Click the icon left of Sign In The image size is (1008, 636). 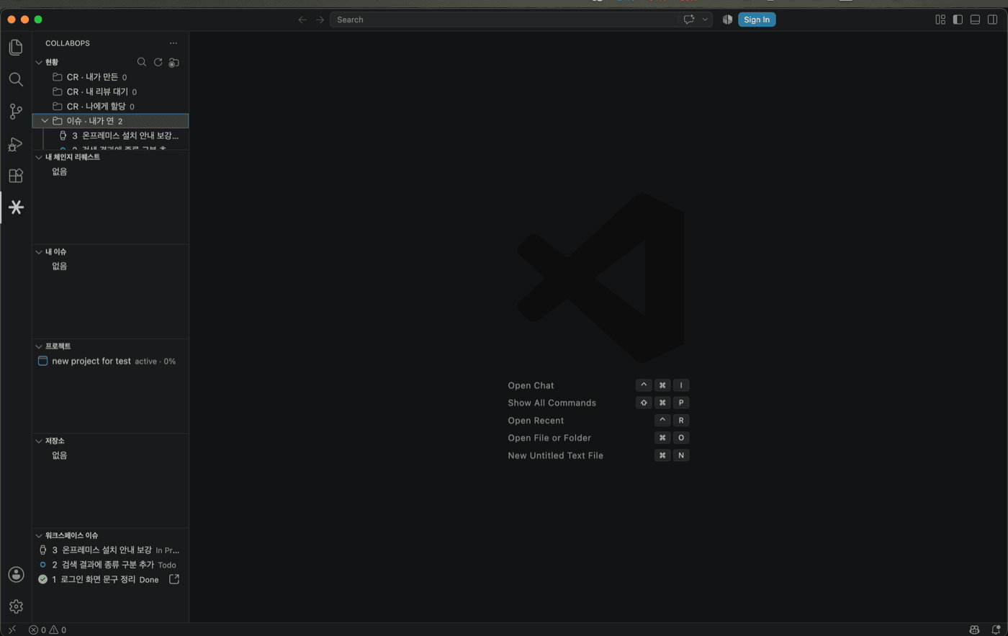click(x=727, y=19)
